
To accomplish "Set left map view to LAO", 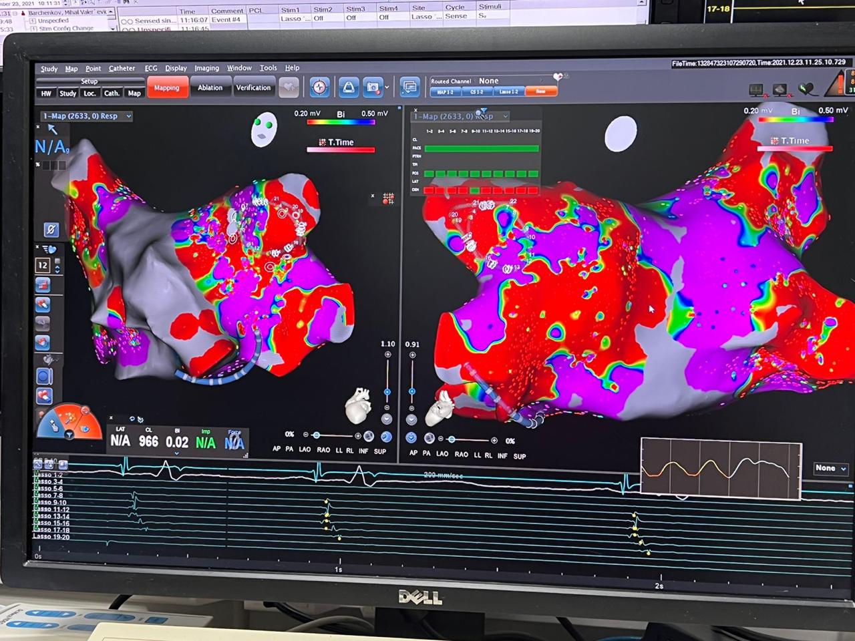I will click(305, 450).
